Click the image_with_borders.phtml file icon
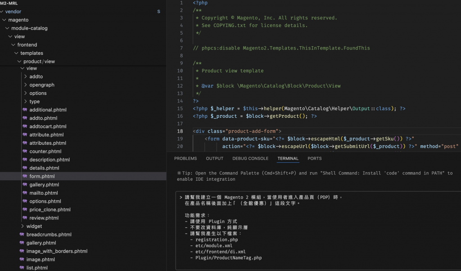This screenshot has height=271, width=461. tap(22, 251)
